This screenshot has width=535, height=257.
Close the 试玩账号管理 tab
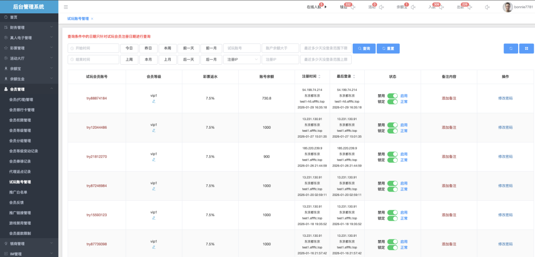pos(92,19)
